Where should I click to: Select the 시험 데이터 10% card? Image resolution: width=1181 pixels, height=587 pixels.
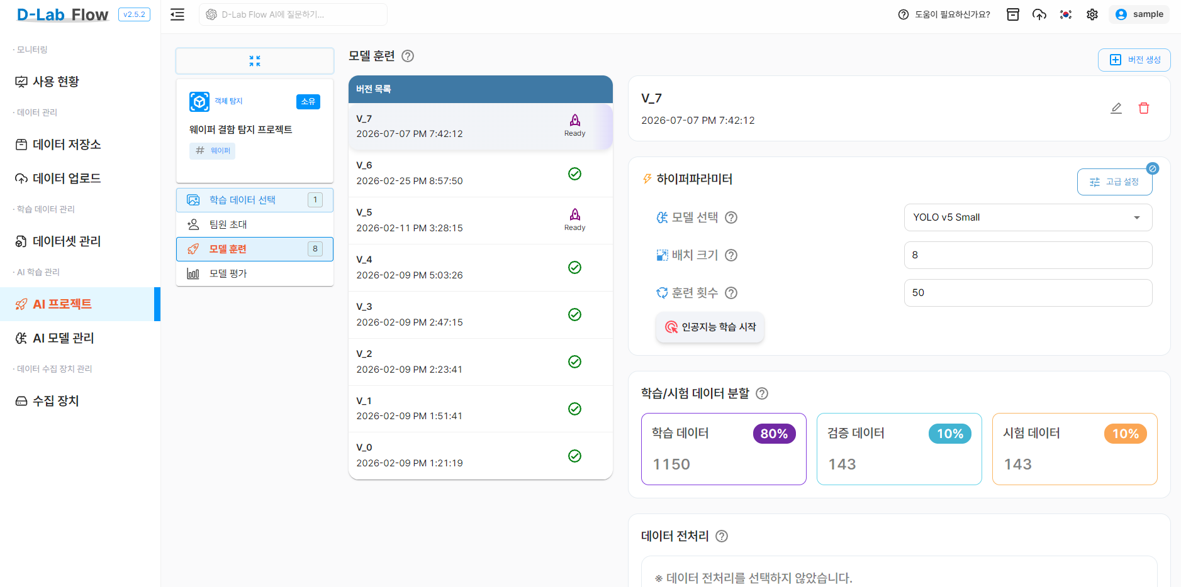click(x=1075, y=449)
